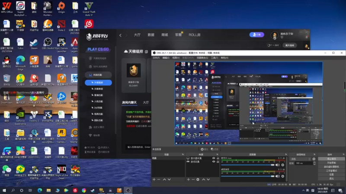Remove scene with minus icon in Scenes dock
346x194 pixels.
coord(159,179)
